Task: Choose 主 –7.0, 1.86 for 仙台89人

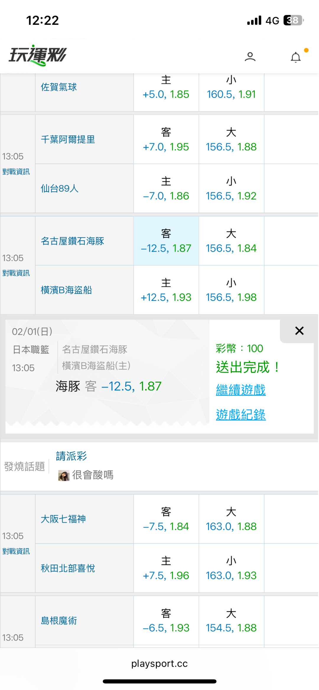Action: click(x=166, y=189)
